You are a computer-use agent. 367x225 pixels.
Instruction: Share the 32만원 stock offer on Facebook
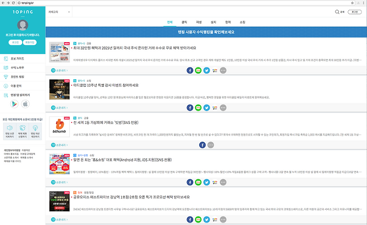pyautogui.click(x=190, y=71)
